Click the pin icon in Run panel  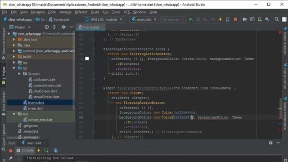[x=11, y=158]
